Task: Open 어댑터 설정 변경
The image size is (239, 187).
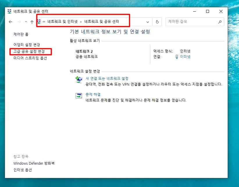Action: click(27, 45)
